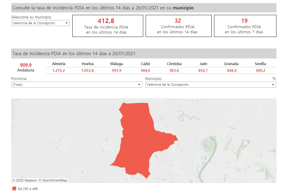Click the 'De 250 a 499' legend swatch
Viewport: 297px width, 193px height.
tap(14, 188)
